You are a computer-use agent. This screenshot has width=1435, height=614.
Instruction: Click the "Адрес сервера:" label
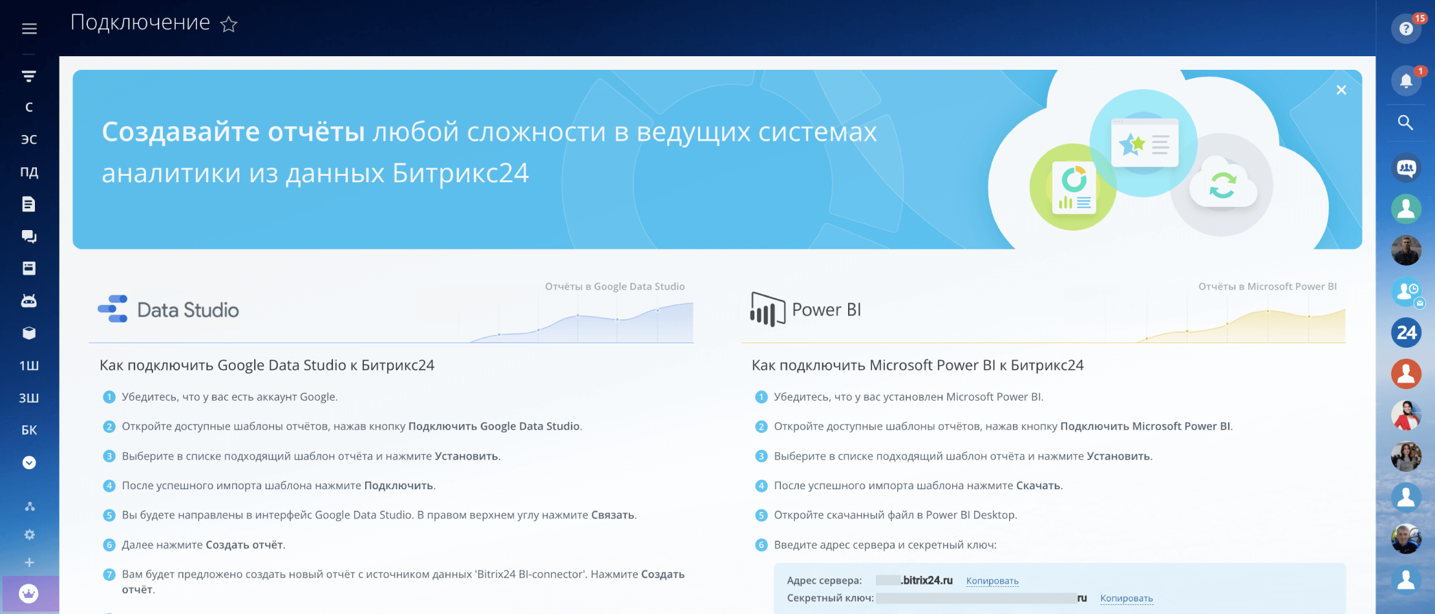(x=824, y=580)
